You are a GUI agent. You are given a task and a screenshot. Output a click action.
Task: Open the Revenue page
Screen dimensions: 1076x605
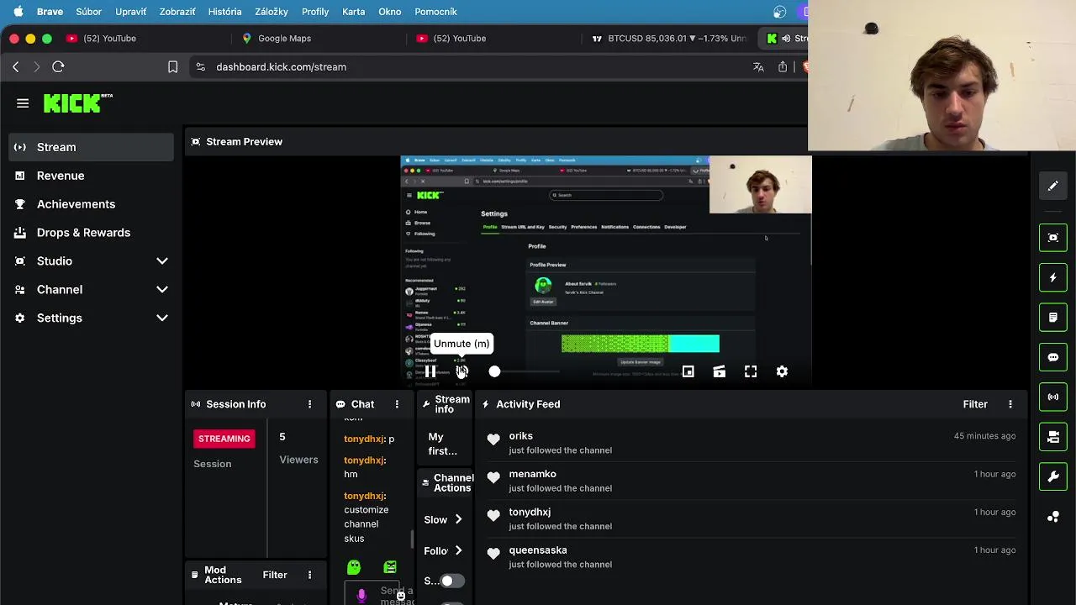point(92,176)
